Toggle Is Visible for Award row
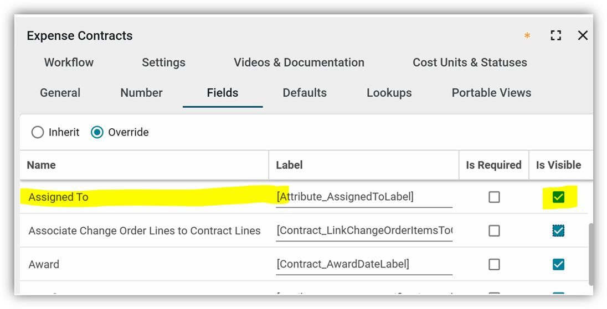 point(558,264)
